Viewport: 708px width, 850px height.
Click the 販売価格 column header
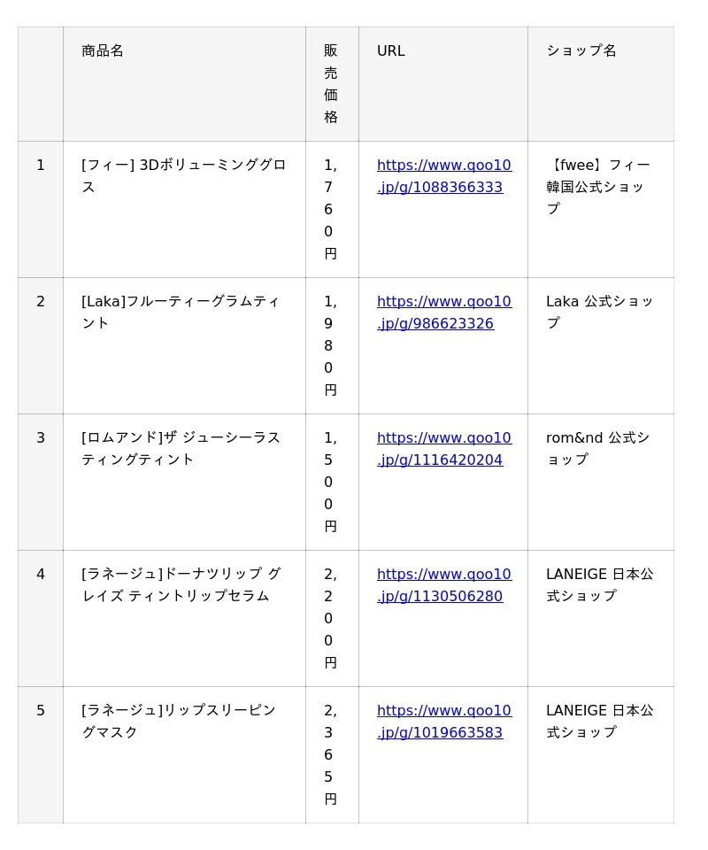(x=331, y=84)
